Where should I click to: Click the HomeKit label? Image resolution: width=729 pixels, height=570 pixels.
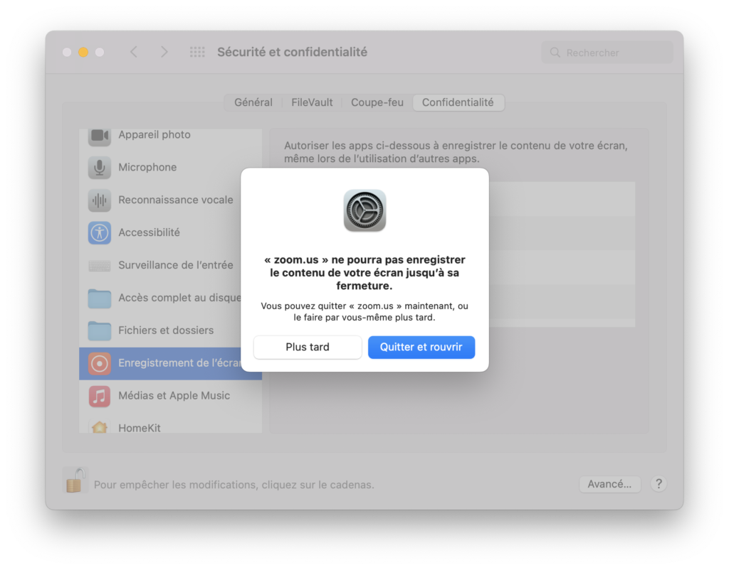point(139,428)
